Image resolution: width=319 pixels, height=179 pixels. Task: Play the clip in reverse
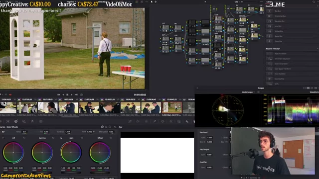63,94
